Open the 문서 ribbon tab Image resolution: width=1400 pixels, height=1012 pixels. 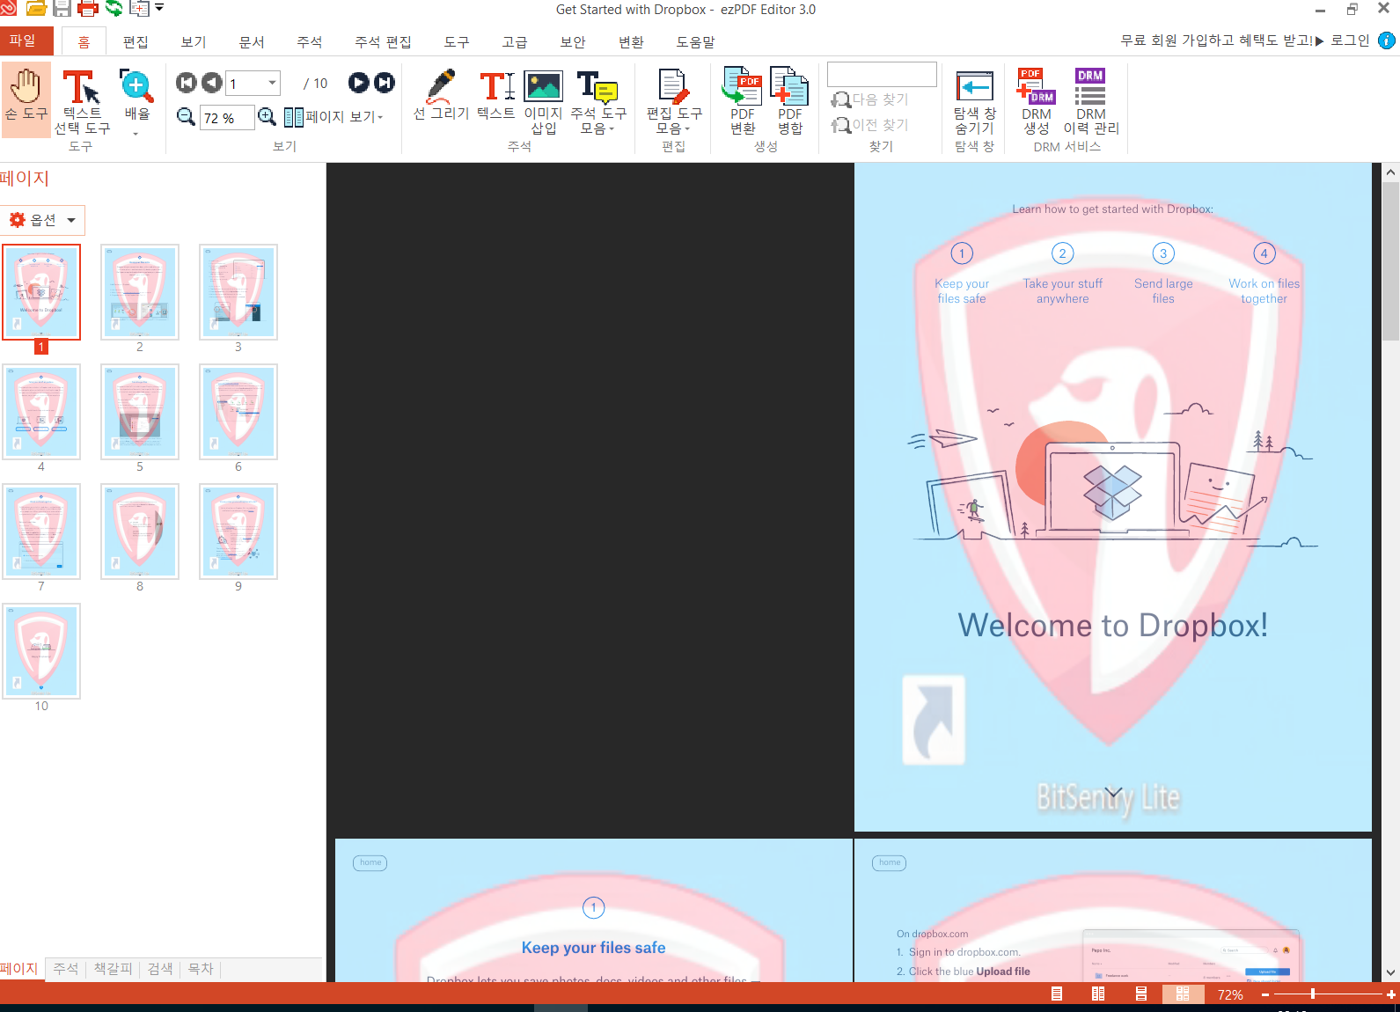tap(252, 41)
